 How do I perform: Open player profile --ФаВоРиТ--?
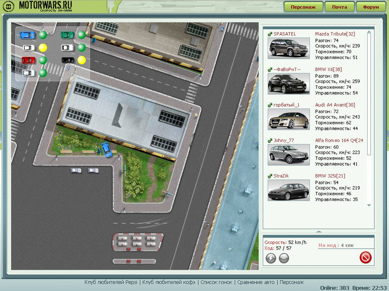[287, 70]
